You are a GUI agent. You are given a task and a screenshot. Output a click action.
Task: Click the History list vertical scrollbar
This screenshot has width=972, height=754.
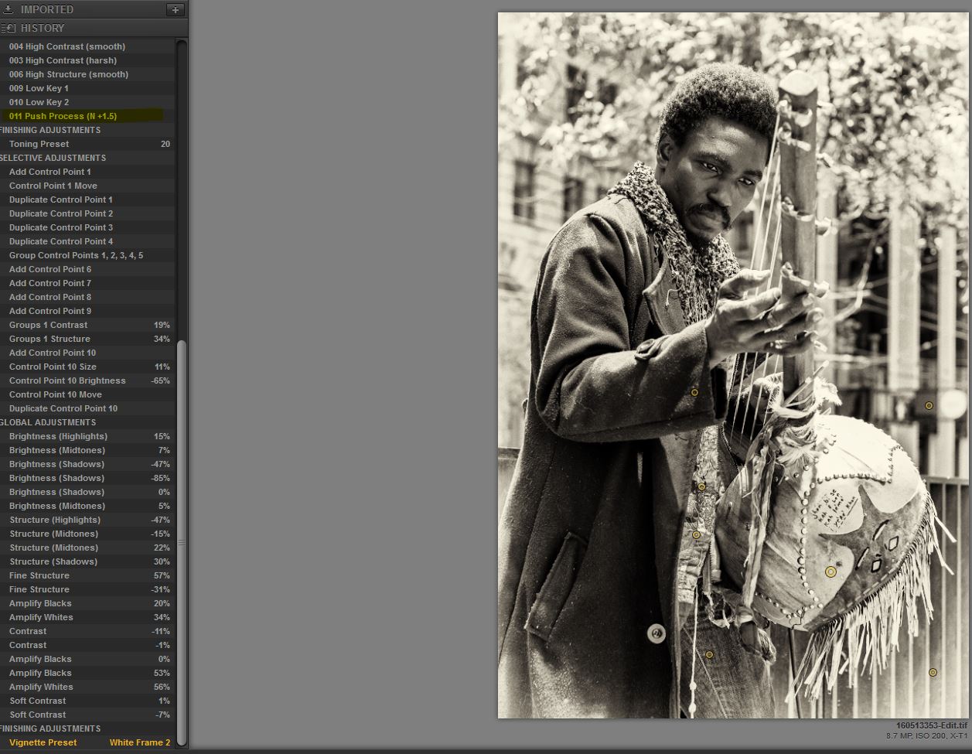coord(182,541)
